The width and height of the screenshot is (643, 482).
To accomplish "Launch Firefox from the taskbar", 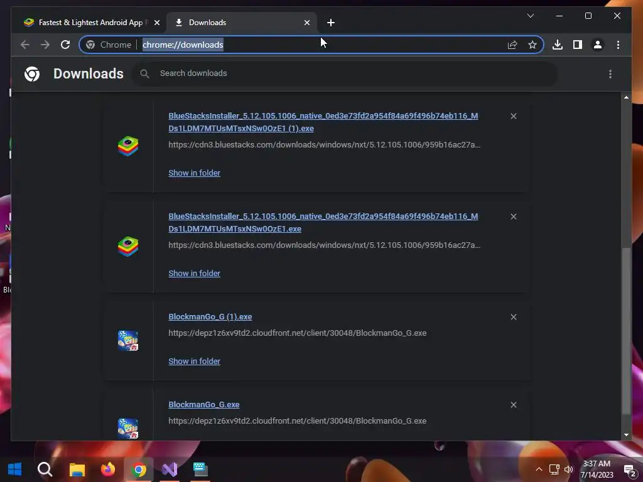I will pos(108,469).
